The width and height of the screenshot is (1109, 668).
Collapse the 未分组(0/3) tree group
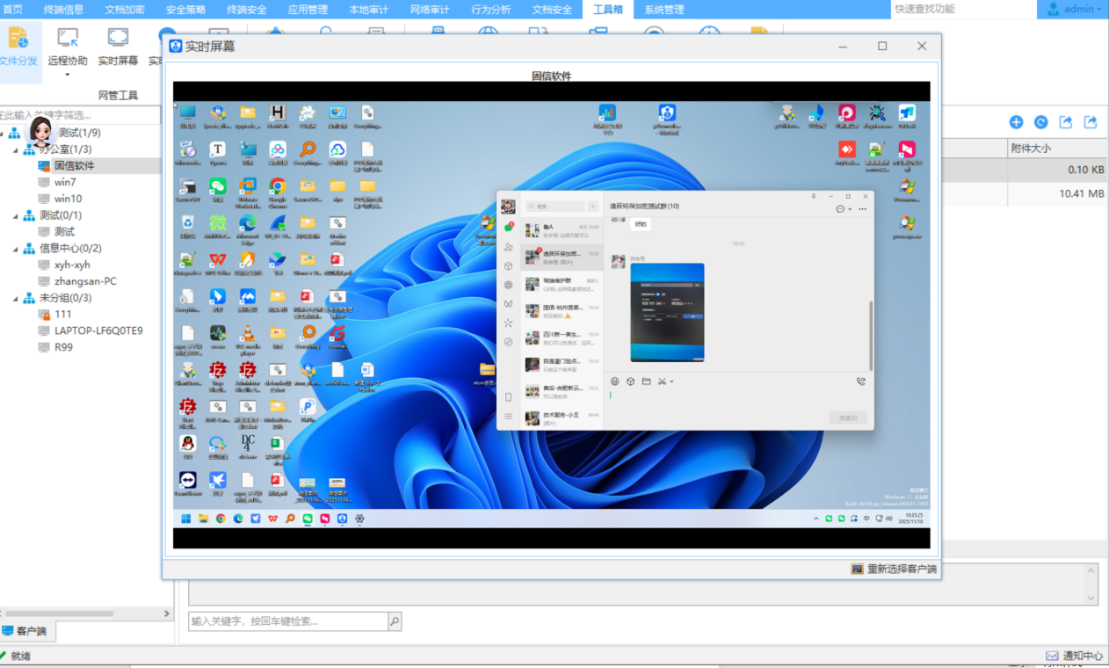coord(16,298)
